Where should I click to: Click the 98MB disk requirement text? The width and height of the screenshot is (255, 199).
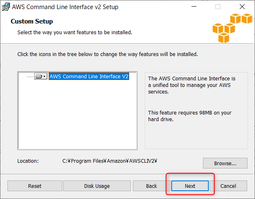pos(190,116)
